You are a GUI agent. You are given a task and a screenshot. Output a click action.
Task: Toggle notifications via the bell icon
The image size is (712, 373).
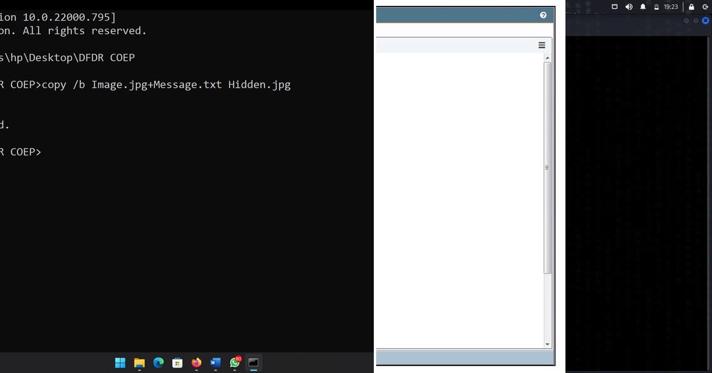643,7
